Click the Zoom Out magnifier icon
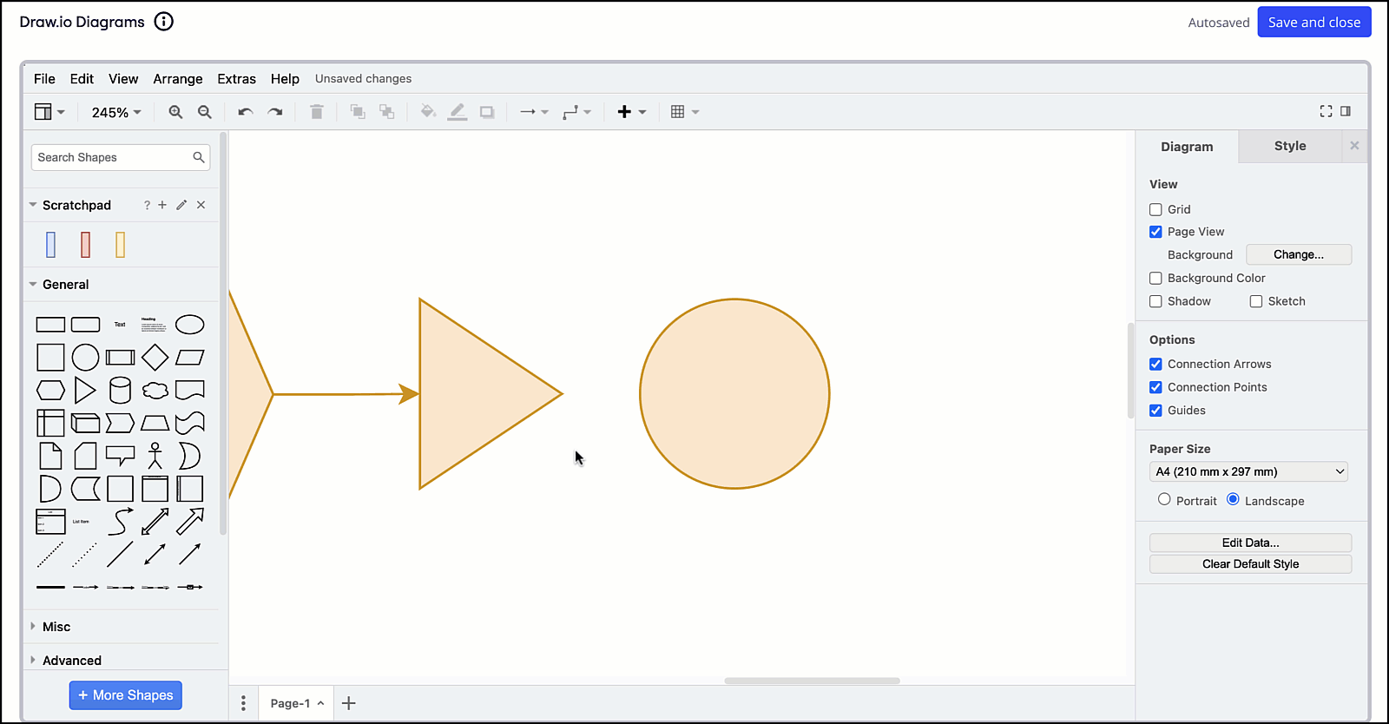The height and width of the screenshot is (724, 1389). [205, 112]
